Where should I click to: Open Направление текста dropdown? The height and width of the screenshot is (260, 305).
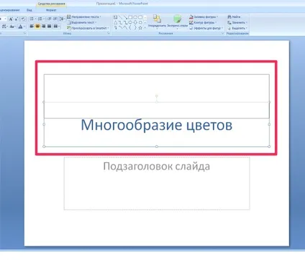tap(83, 17)
